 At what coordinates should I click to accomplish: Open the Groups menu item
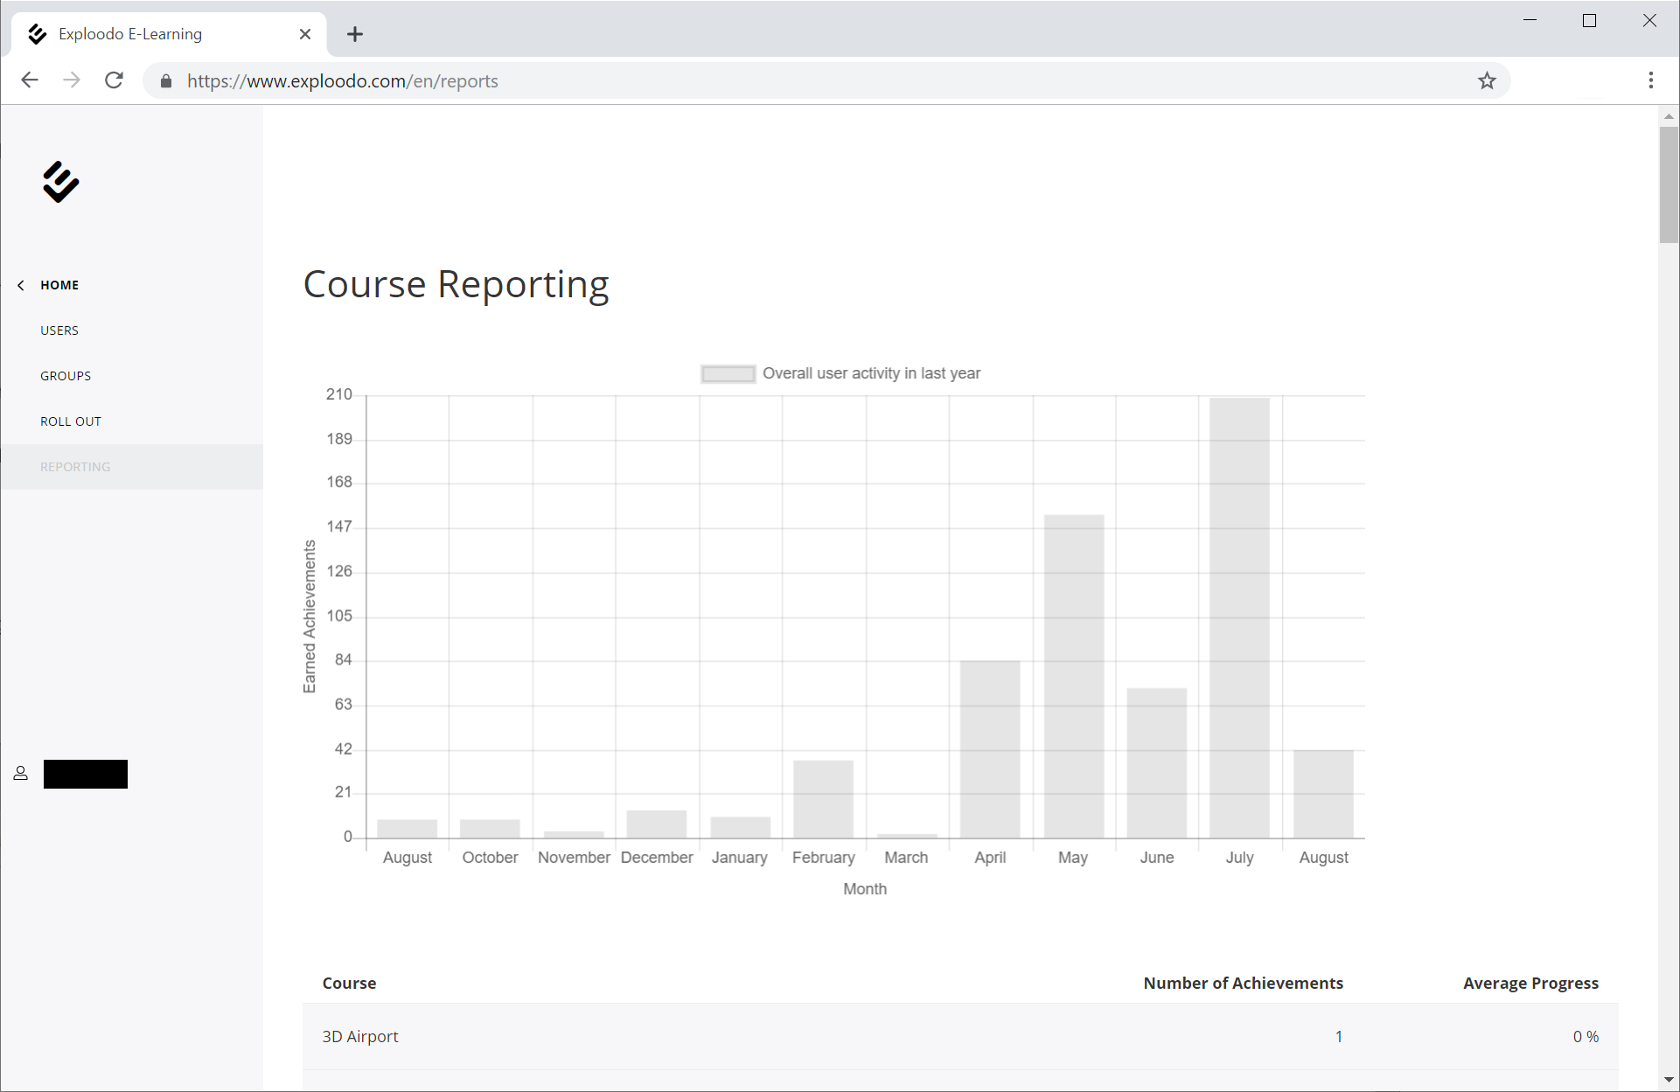click(x=66, y=376)
